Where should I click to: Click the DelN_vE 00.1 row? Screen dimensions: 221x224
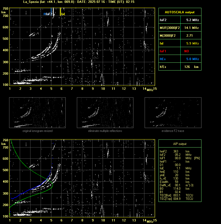[176, 185]
